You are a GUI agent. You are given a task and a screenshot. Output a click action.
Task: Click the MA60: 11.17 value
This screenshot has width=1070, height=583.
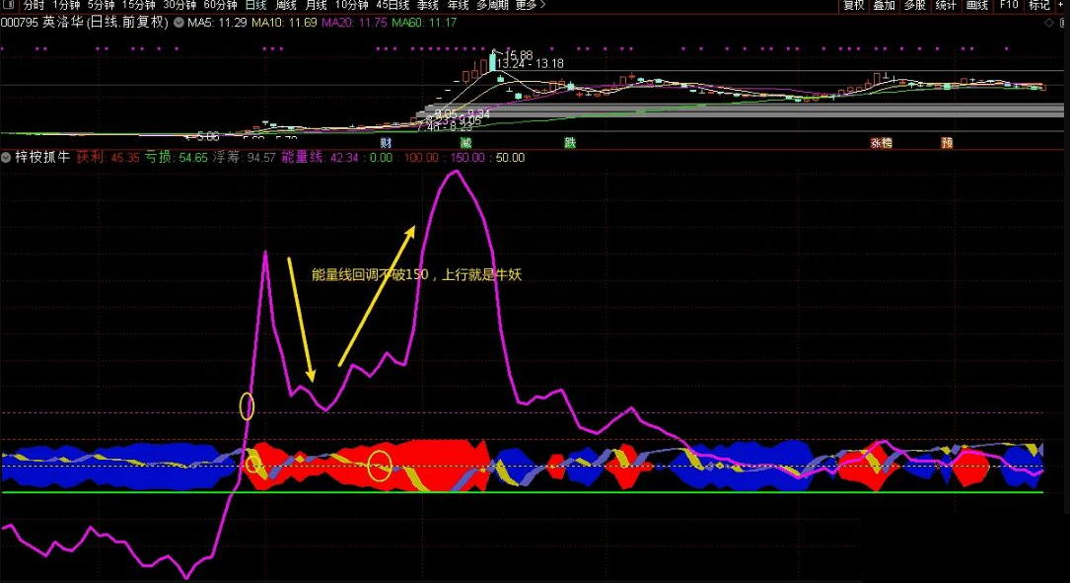pos(424,23)
